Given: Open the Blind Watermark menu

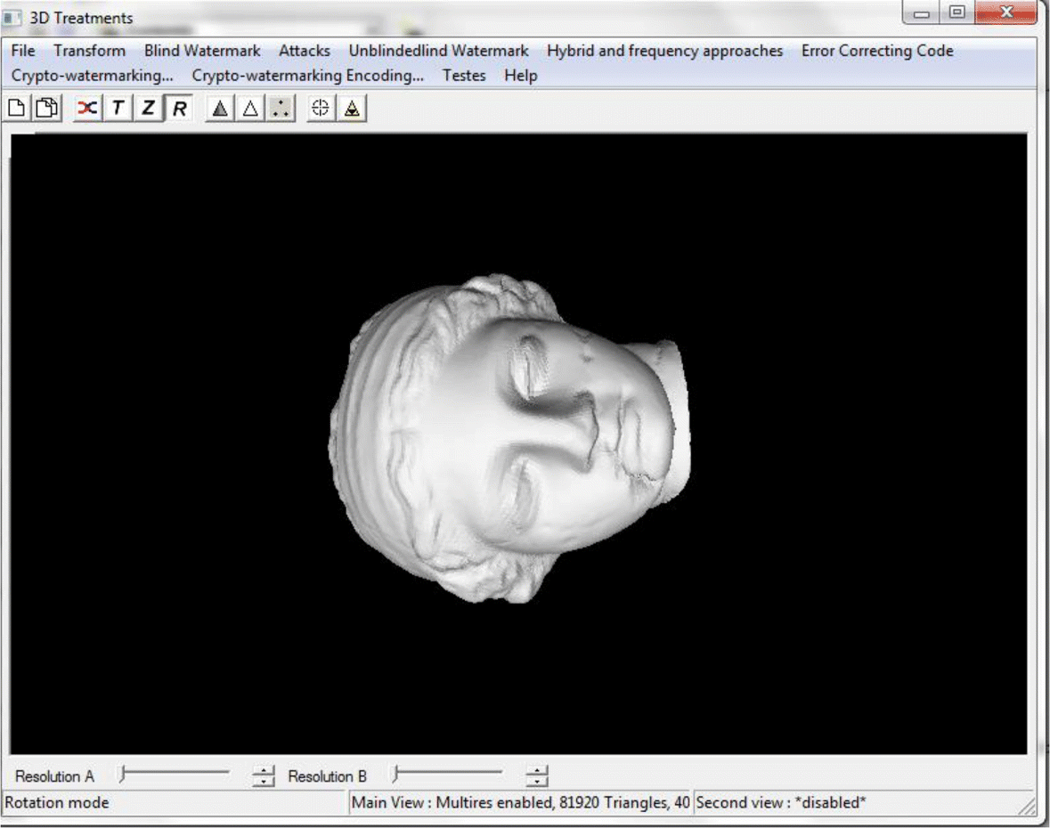Looking at the screenshot, I should click(201, 51).
